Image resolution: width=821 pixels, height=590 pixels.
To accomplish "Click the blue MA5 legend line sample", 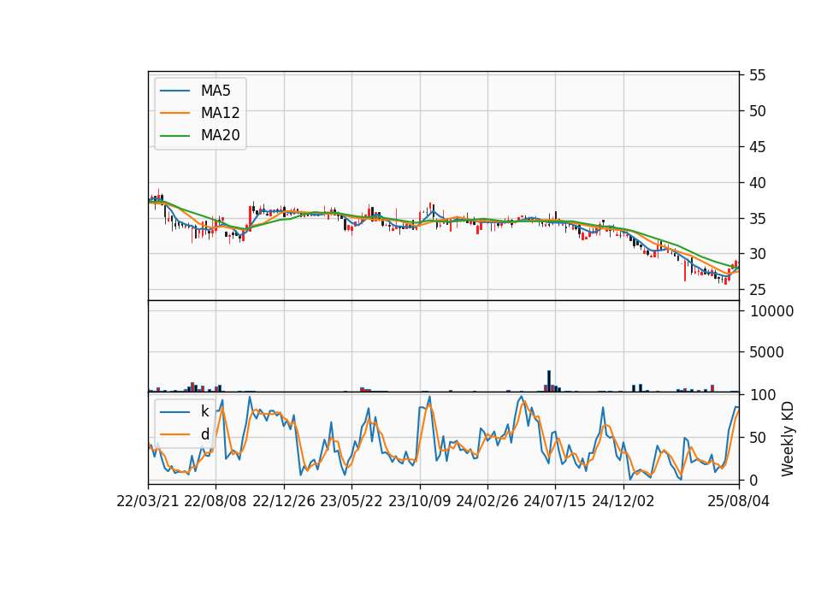I will [x=174, y=91].
